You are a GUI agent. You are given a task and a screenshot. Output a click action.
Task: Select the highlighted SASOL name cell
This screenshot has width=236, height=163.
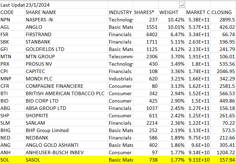click(66, 159)
